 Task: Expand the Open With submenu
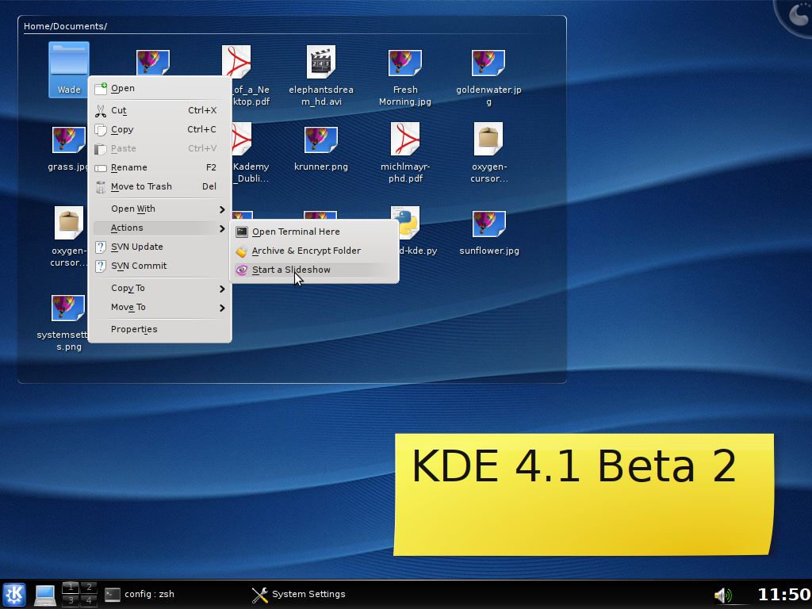pyautogui.click(x=160, y=209)
